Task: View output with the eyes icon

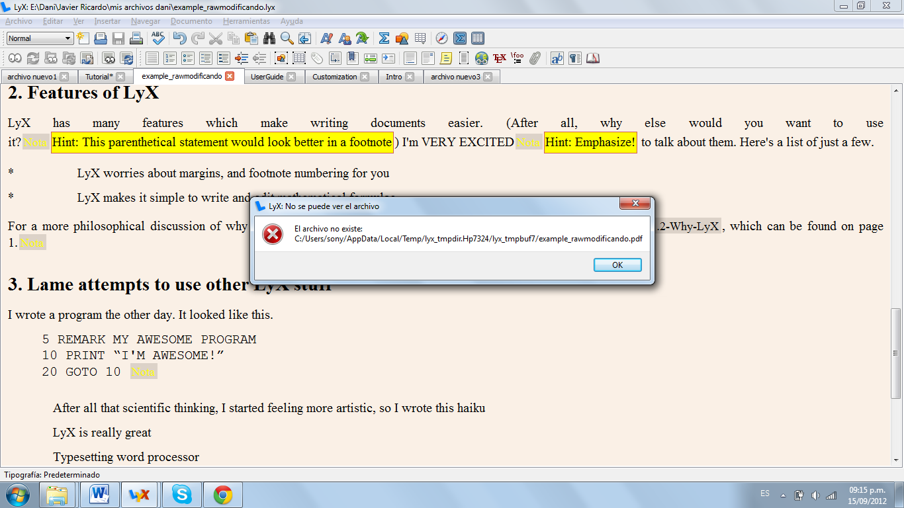Action: [15, 58]
